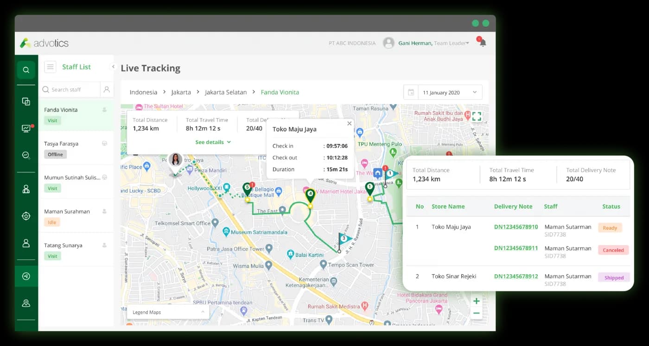Click the staff photo marker on the map
The image size is (649, 346).
pyautogui.click(x=175, y=160)
